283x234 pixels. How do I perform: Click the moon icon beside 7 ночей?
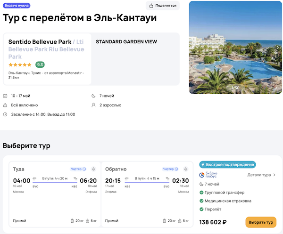tap(94, 96)
